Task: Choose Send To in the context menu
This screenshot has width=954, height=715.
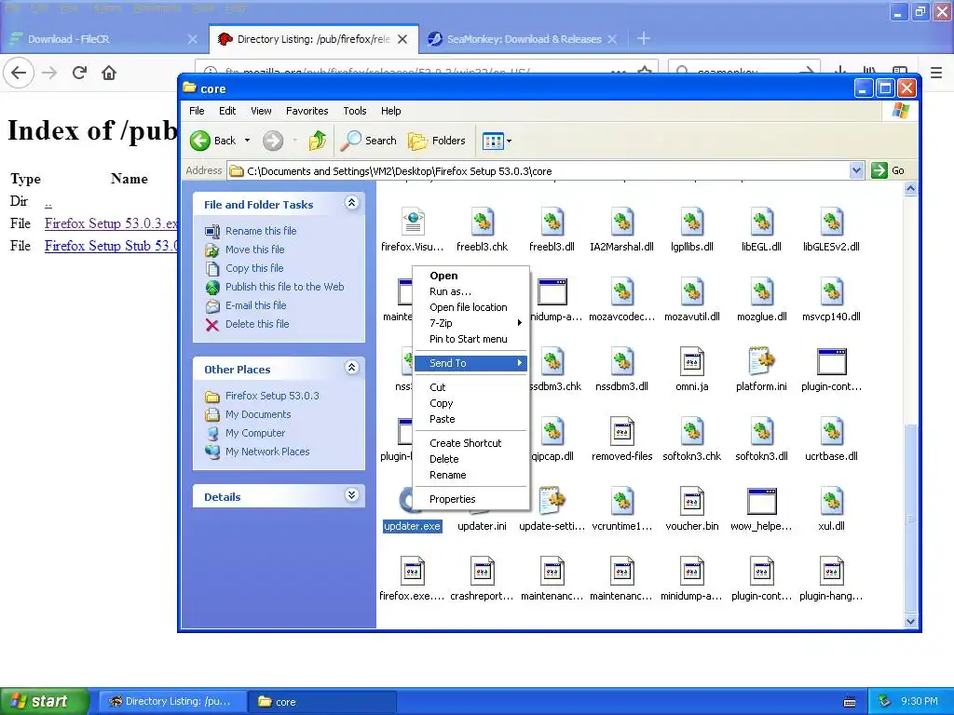Action: click(470, 363)
